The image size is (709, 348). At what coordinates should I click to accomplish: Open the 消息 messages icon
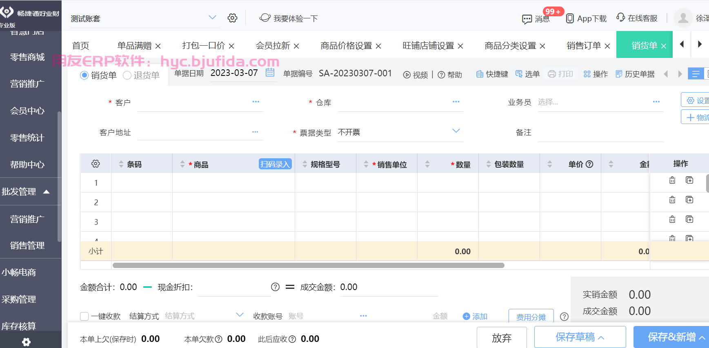pos(527,19)
